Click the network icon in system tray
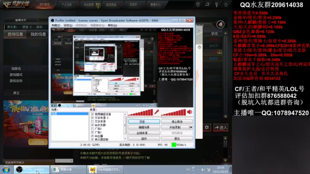 point(208,170)
